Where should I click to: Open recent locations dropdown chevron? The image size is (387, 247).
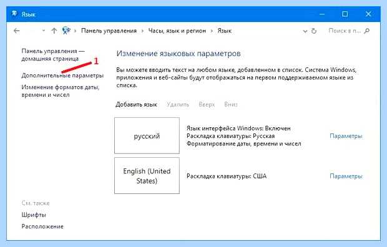point(44,31)
